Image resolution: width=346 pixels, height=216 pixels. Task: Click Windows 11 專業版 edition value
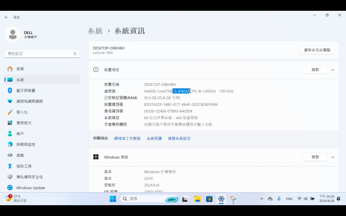[x=160, y=172]
